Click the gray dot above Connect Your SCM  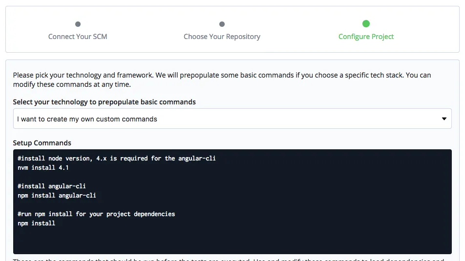[78, 24]
